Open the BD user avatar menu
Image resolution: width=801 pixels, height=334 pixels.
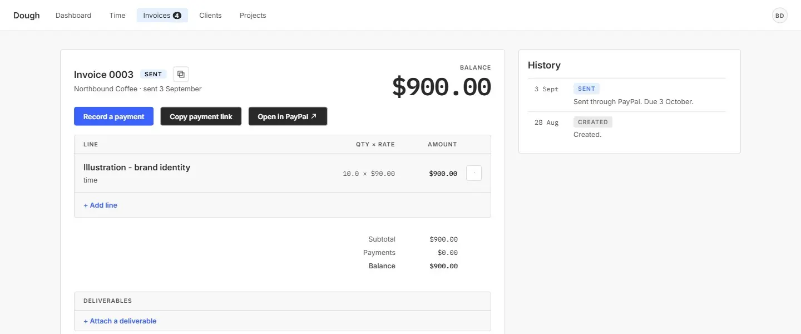tap(780, 16)
